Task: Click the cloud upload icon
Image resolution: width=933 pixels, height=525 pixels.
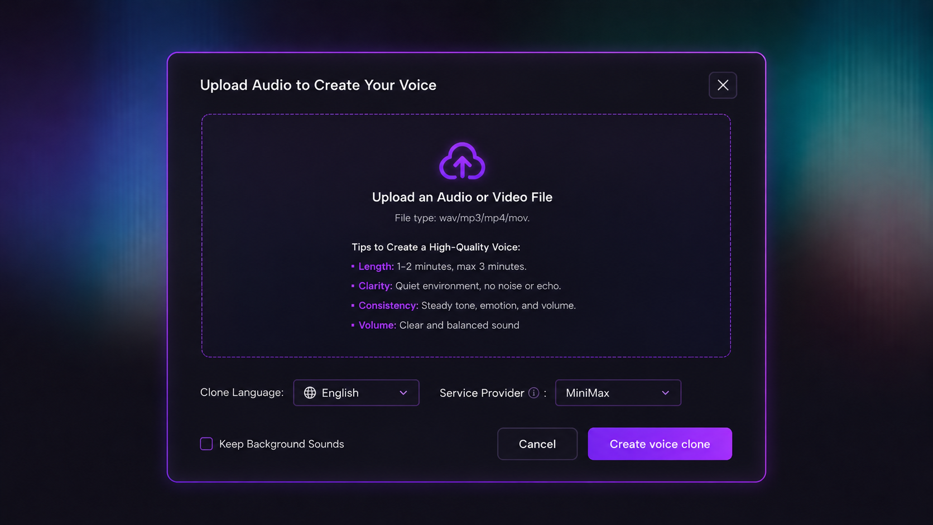Action: [x=462, y=161]
